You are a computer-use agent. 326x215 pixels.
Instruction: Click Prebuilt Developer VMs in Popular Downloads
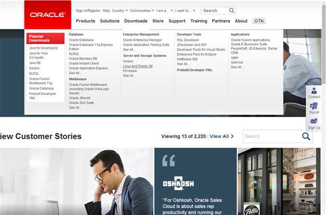pos(43,96)
